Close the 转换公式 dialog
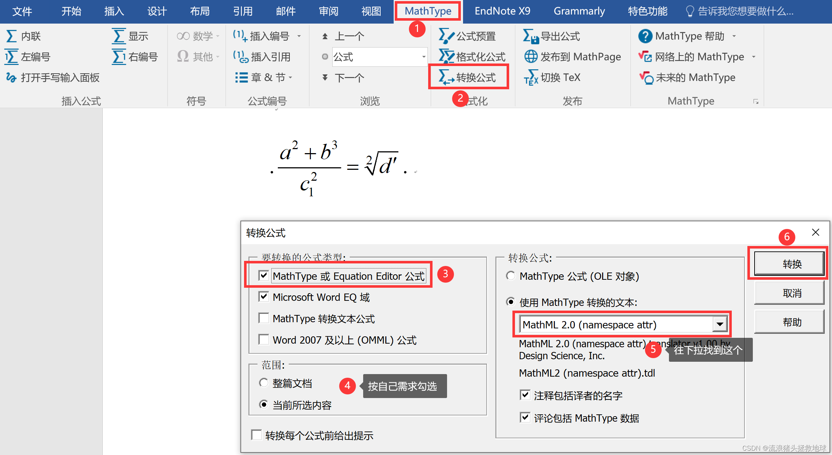Image resolution: width=832 pixels, height=455 pixels. tap(815, 232)
